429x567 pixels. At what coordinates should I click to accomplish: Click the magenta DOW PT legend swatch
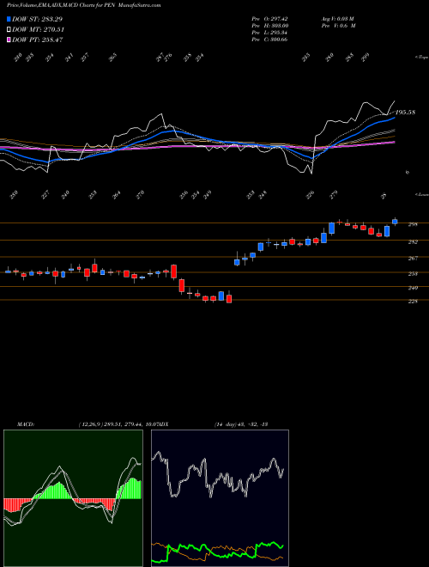tap(9, 40)
